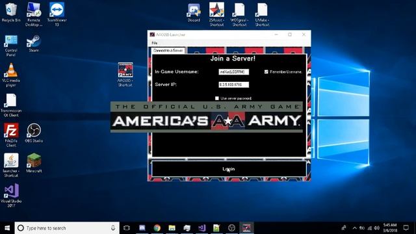Maximize the AAO285 Launcher window
This screenshot has height=234, width=416.
tap(290, 34)
